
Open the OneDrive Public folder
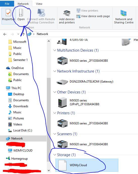click(x=15, y=80)
